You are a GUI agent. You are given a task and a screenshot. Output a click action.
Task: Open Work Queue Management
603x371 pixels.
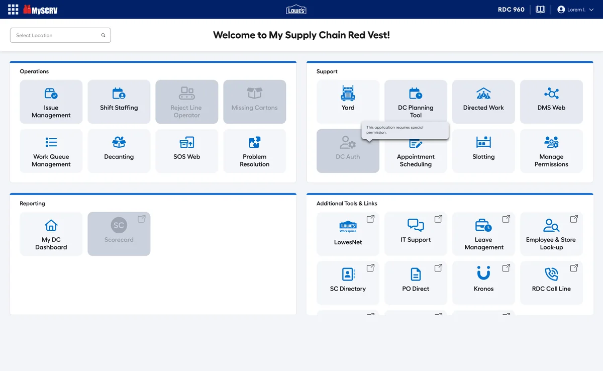pos(51,151)
